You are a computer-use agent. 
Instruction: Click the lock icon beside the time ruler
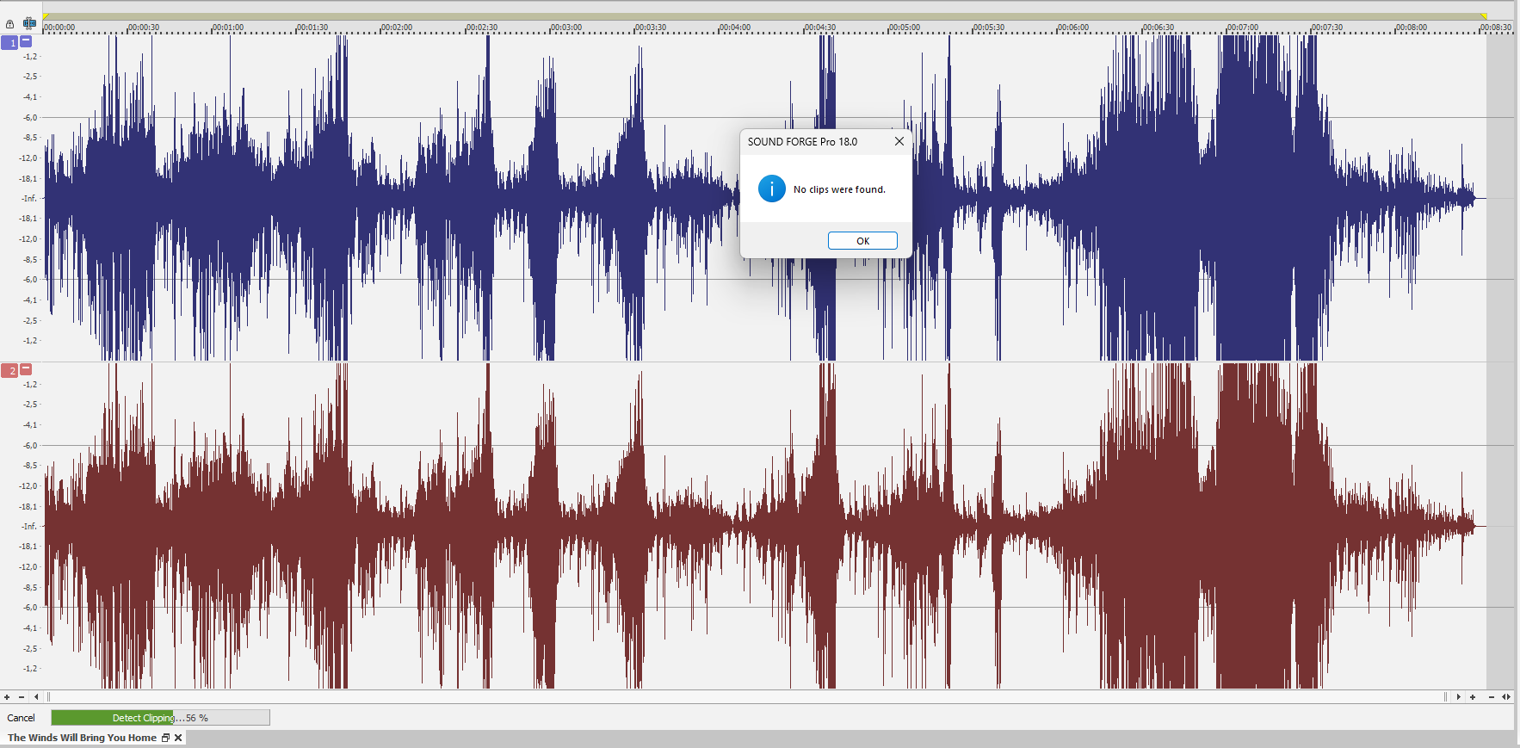coord(9,24)
